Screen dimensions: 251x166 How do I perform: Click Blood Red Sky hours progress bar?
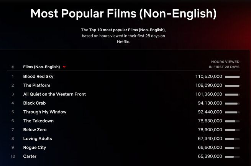232,77
